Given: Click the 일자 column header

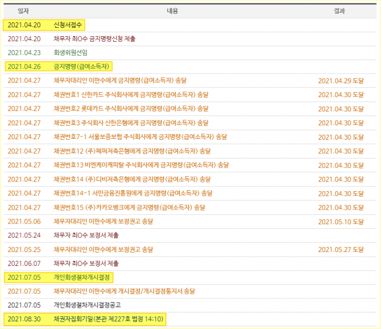Looking at the screenshot, I should coord(23,11).
